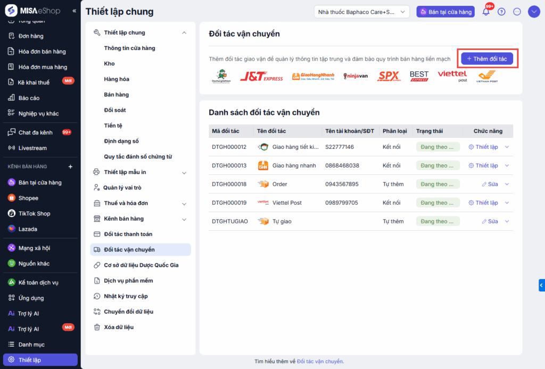The image size is (545, 369).
Task: Click the Giao hàng tiết kiệm logo
Action: click(221, 77)
